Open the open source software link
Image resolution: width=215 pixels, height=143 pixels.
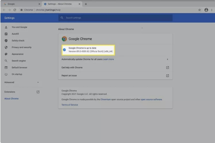tap(152, 99)
